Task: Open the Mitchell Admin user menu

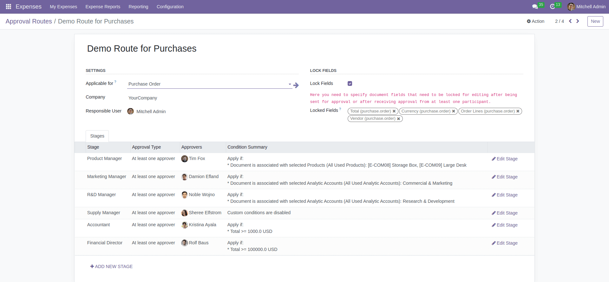Action: (586, 7)
